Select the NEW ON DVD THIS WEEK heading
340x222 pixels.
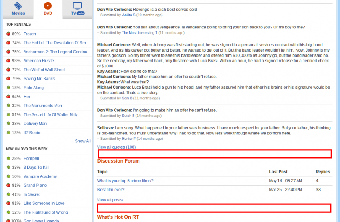pos(27,149)
